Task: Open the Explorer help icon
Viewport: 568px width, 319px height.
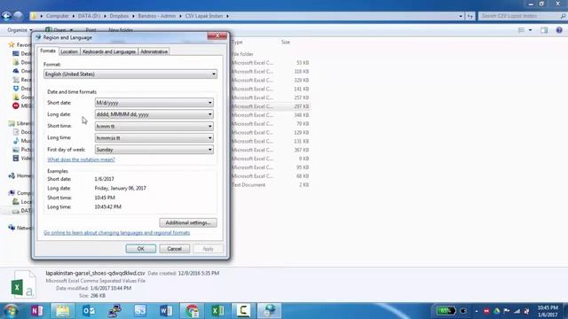Action: tap(559, 30)
